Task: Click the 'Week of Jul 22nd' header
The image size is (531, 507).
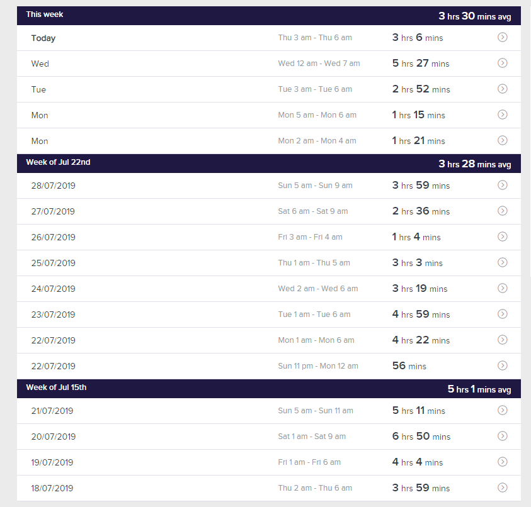Action: (x=58, y=162)
